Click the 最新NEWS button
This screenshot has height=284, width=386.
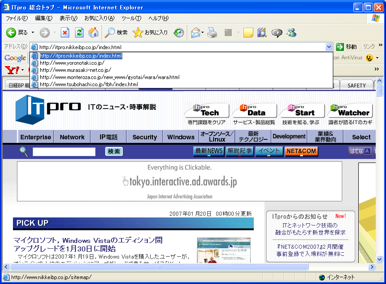(x=209, y=151)
